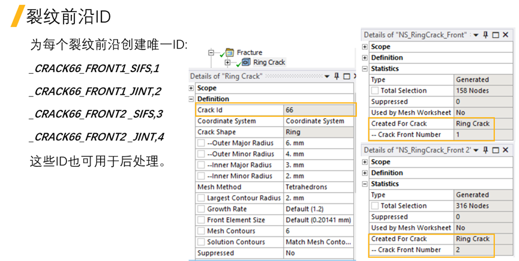Click Growth Rate value Default (1.2)
The height and width of the screenshot is (261, 519).
click(x=319, y=209)
